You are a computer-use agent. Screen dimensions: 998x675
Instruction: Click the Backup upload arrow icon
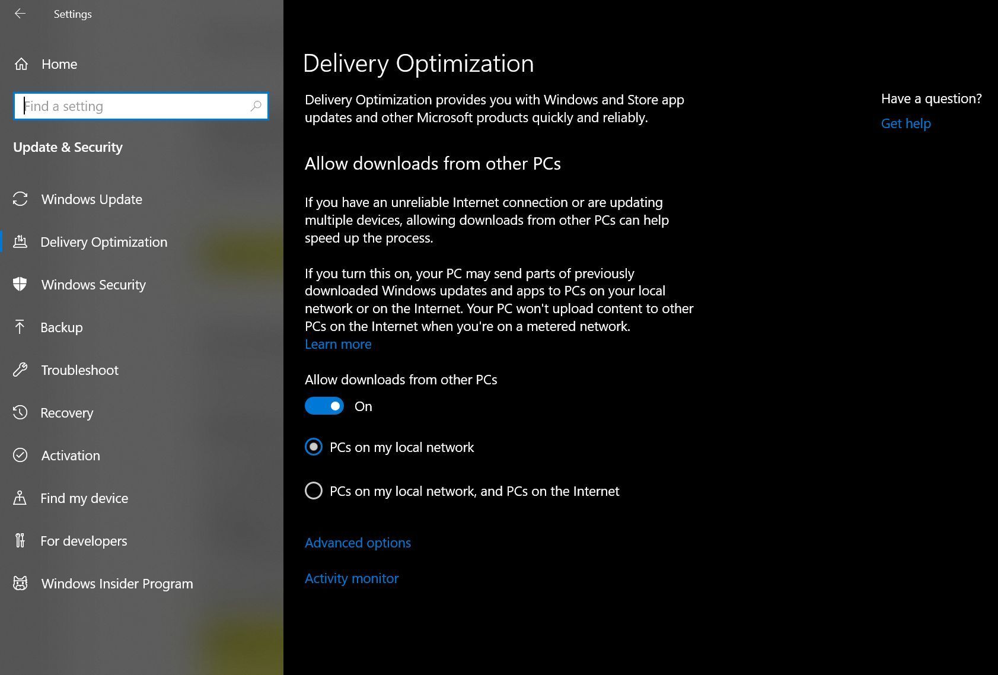[20, 327]
